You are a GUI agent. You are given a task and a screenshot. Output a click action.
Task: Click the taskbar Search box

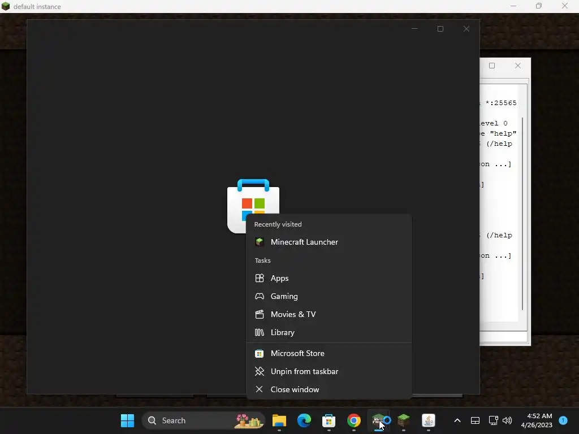204,420
